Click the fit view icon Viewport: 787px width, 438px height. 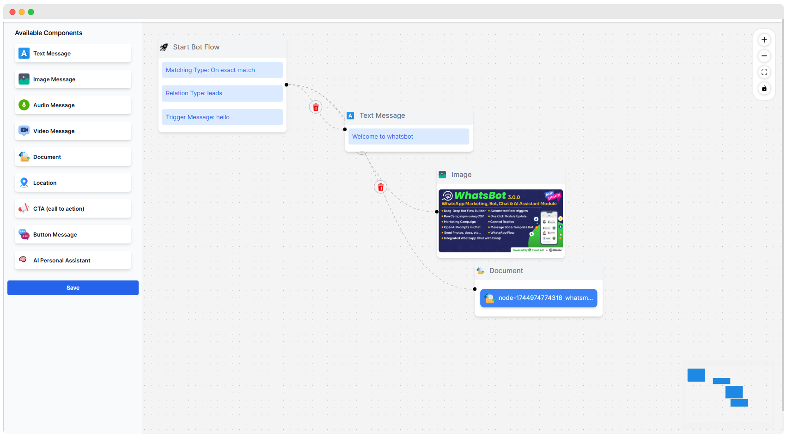(x=764, y=72)
